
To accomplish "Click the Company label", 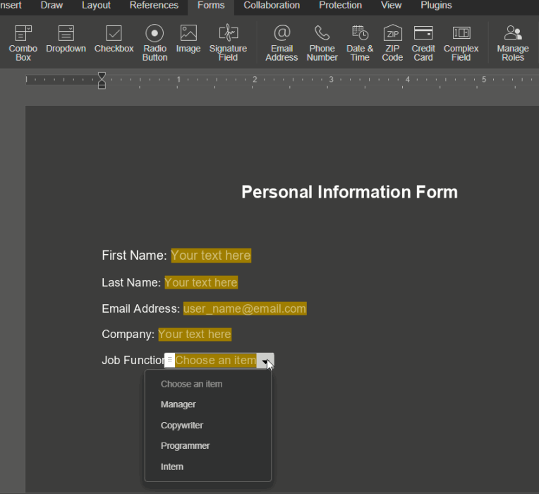I will pyautogui.click(x=128, y=334).
